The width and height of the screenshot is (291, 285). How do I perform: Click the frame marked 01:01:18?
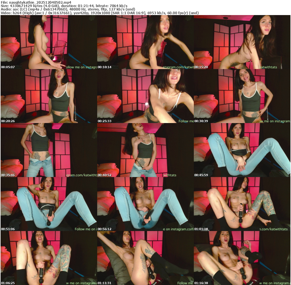(242, 204)
